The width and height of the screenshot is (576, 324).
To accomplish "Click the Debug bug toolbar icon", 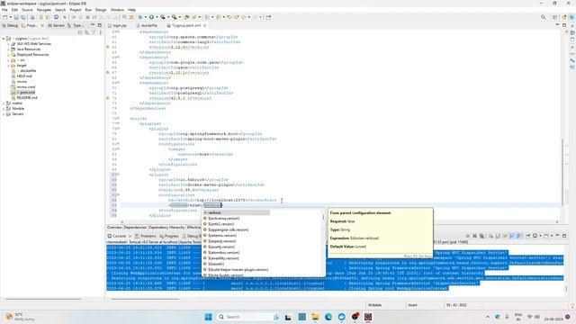I will [140, 17].
